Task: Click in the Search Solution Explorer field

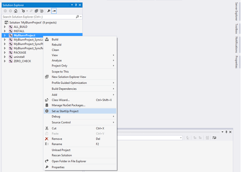Action: click(x=38, y=17)
